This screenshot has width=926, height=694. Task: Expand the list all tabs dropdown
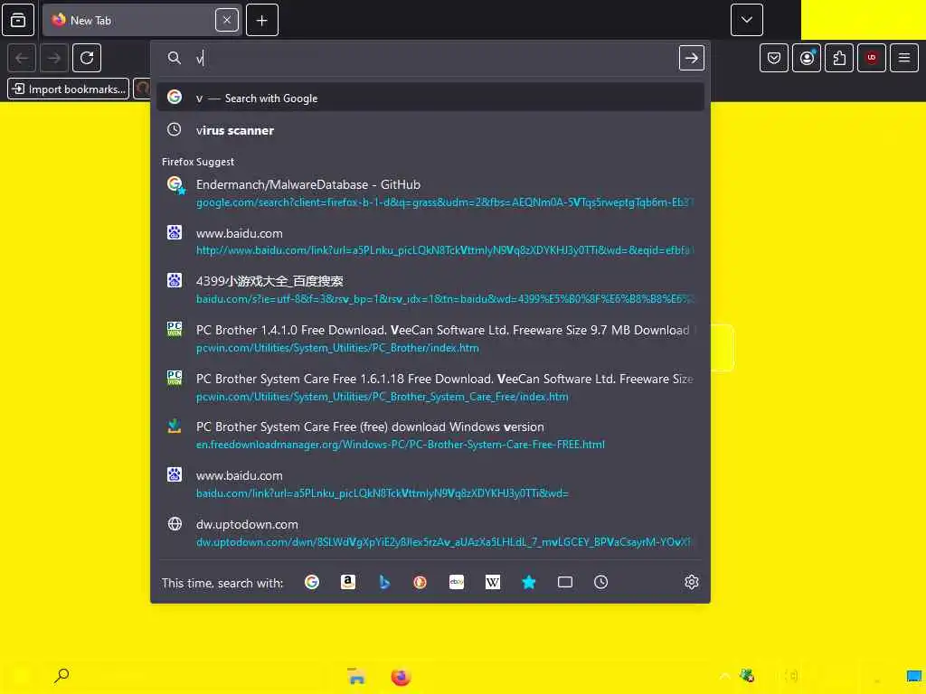point(746,20)
